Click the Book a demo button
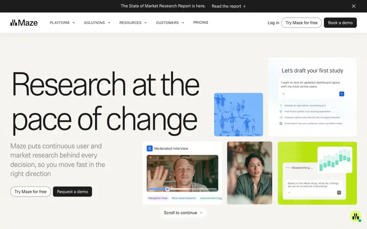367x229 pixels. [x=340, y=23]
